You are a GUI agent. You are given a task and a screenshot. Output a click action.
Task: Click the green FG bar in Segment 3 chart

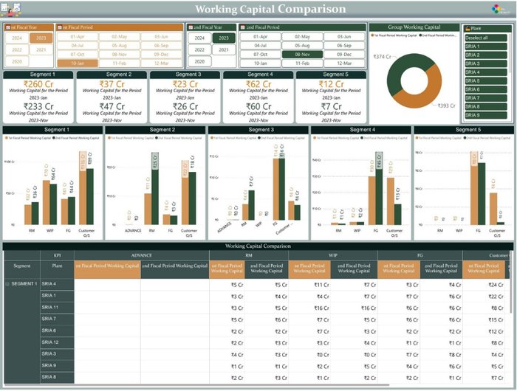(282, 190)
